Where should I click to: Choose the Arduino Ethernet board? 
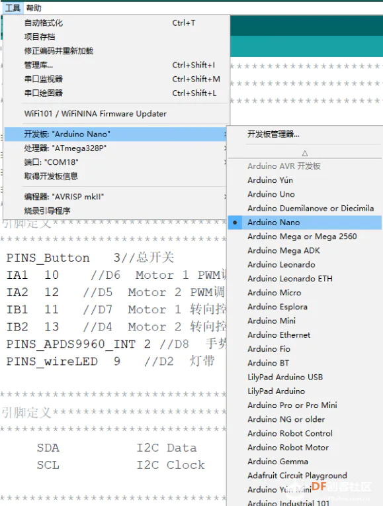pyautogui.click(x=305, y=335)
